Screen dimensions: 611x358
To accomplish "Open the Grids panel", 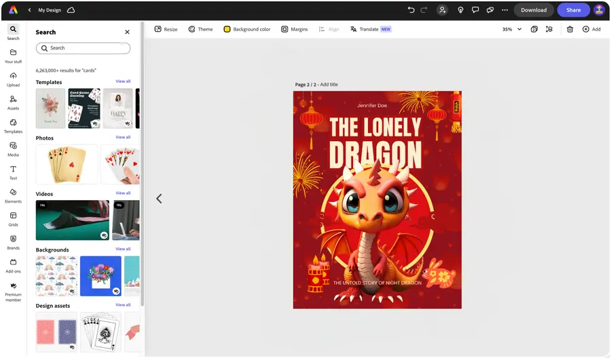I will pos(14,220).
